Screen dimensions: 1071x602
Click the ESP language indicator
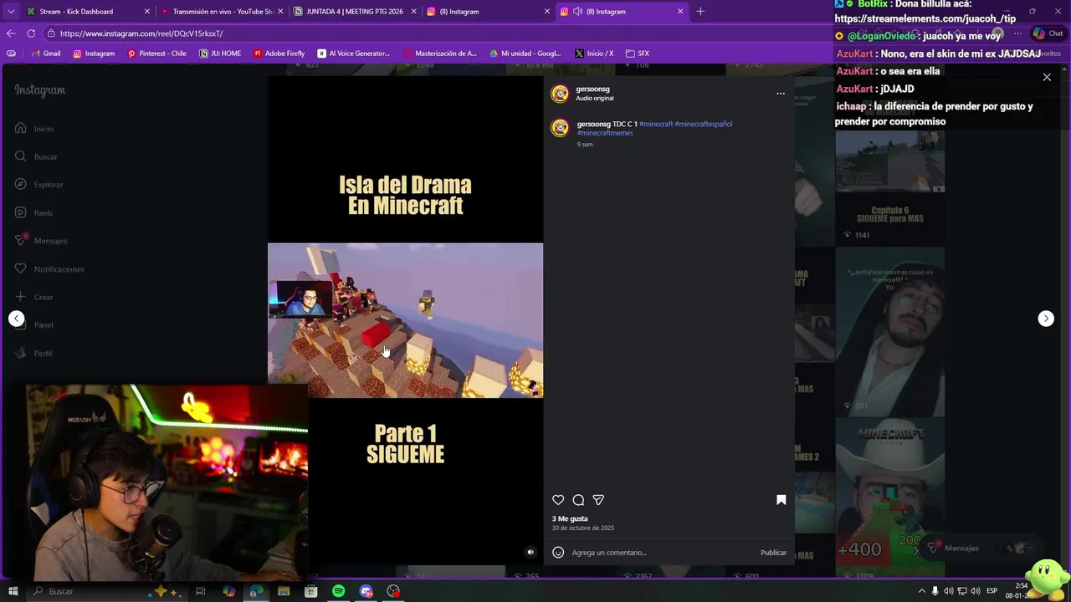[x=992, y=591]
